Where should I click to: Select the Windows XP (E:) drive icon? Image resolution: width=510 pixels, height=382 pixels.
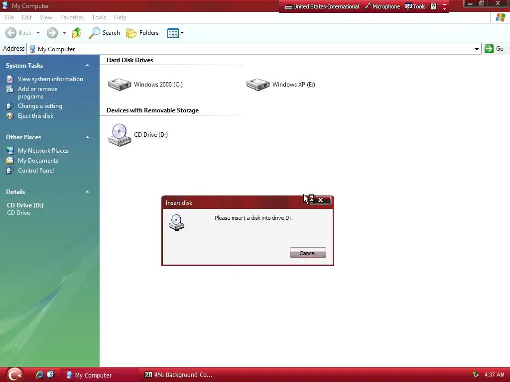(x=258, y=85)
